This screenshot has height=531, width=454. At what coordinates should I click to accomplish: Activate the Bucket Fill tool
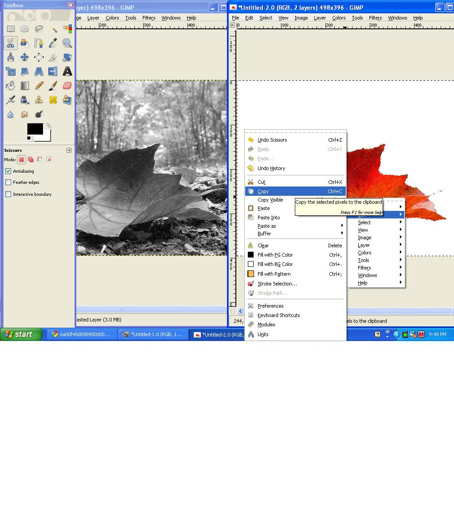click(x=11, y=86)
